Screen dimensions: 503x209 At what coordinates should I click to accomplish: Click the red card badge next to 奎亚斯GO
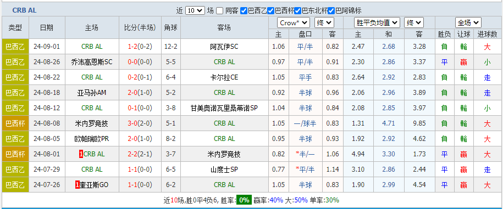tap(77, 185)
